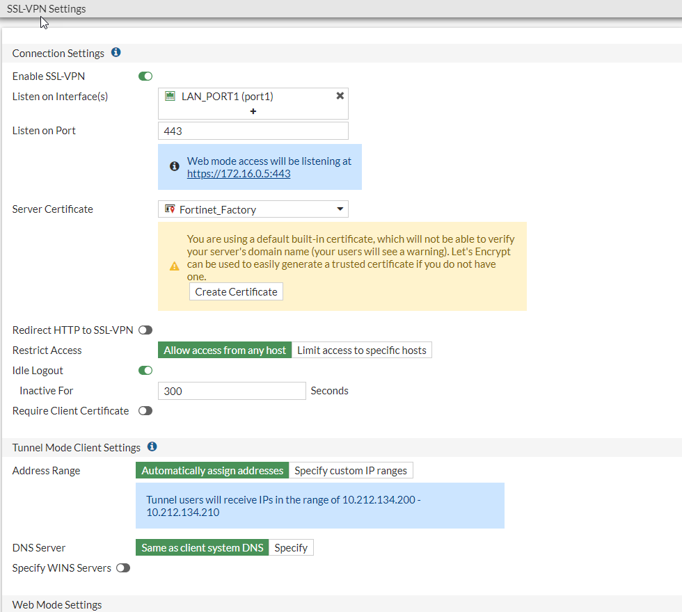This screenshot has height=612, width=682.
Task: Disable the Enable SSL-VPN toggle
Action: click(x=145, y=76)
